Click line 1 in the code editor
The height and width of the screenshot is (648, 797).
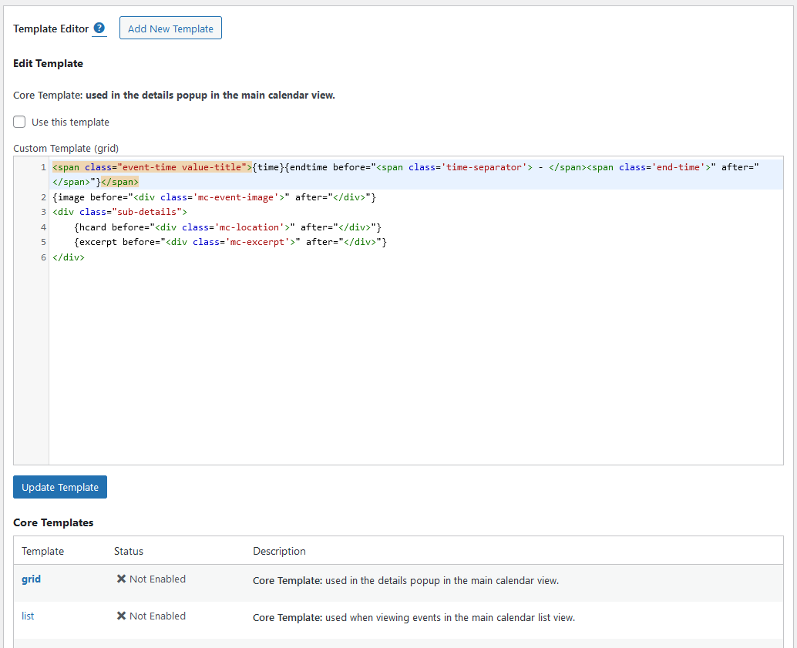(x=415, y=174)
